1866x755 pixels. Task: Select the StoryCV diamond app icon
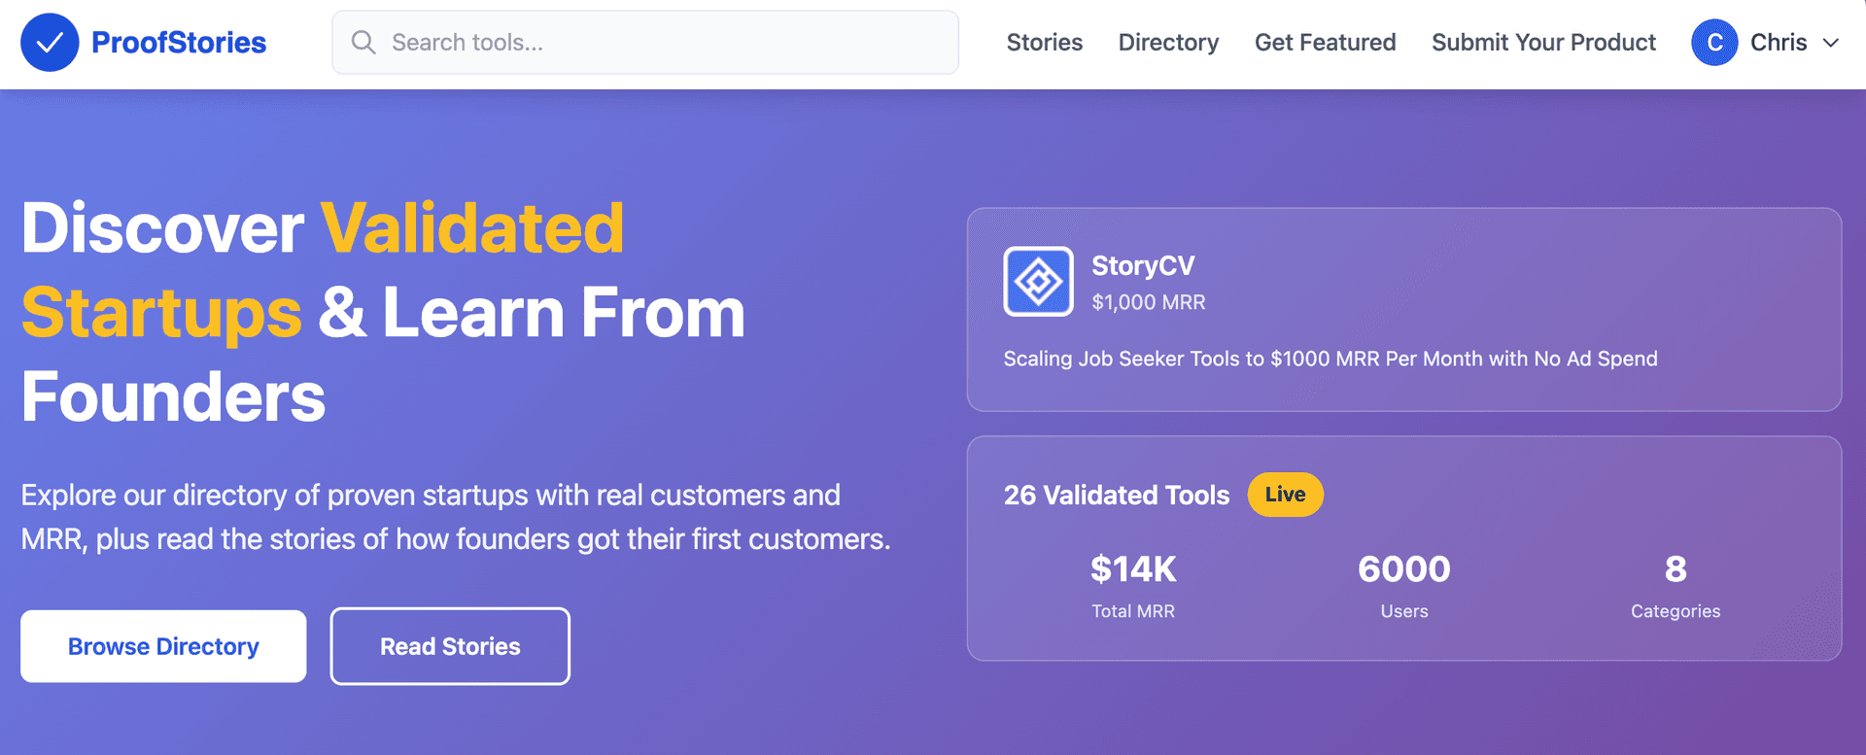coord(1038,281)
